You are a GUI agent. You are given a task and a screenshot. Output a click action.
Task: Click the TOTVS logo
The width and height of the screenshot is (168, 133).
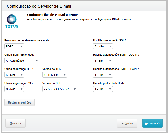[x=12, y=21]
